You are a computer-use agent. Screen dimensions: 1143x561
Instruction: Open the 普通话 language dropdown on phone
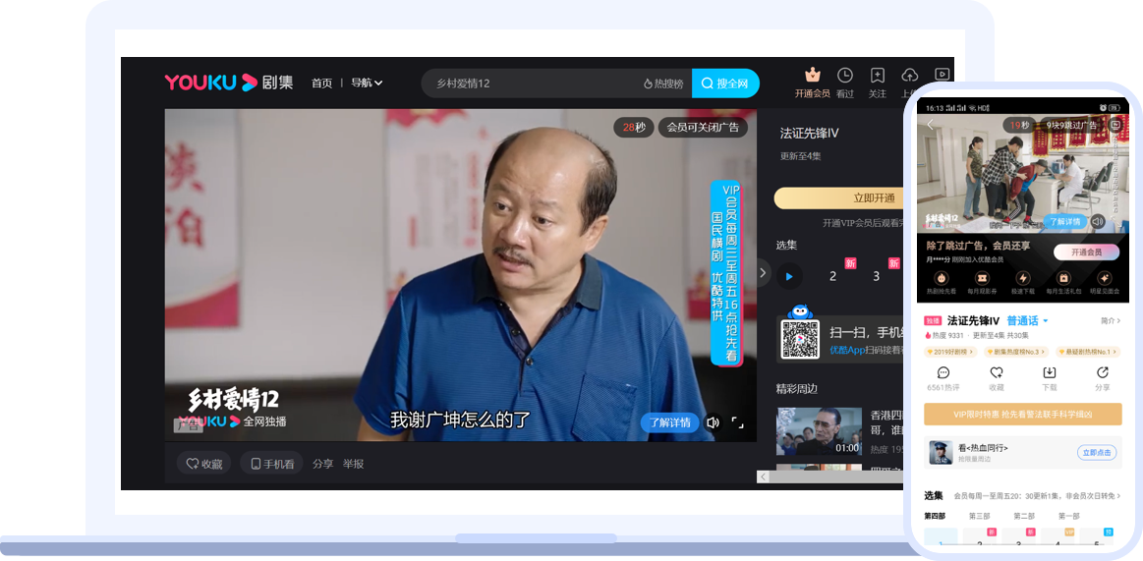[1028, 320]
